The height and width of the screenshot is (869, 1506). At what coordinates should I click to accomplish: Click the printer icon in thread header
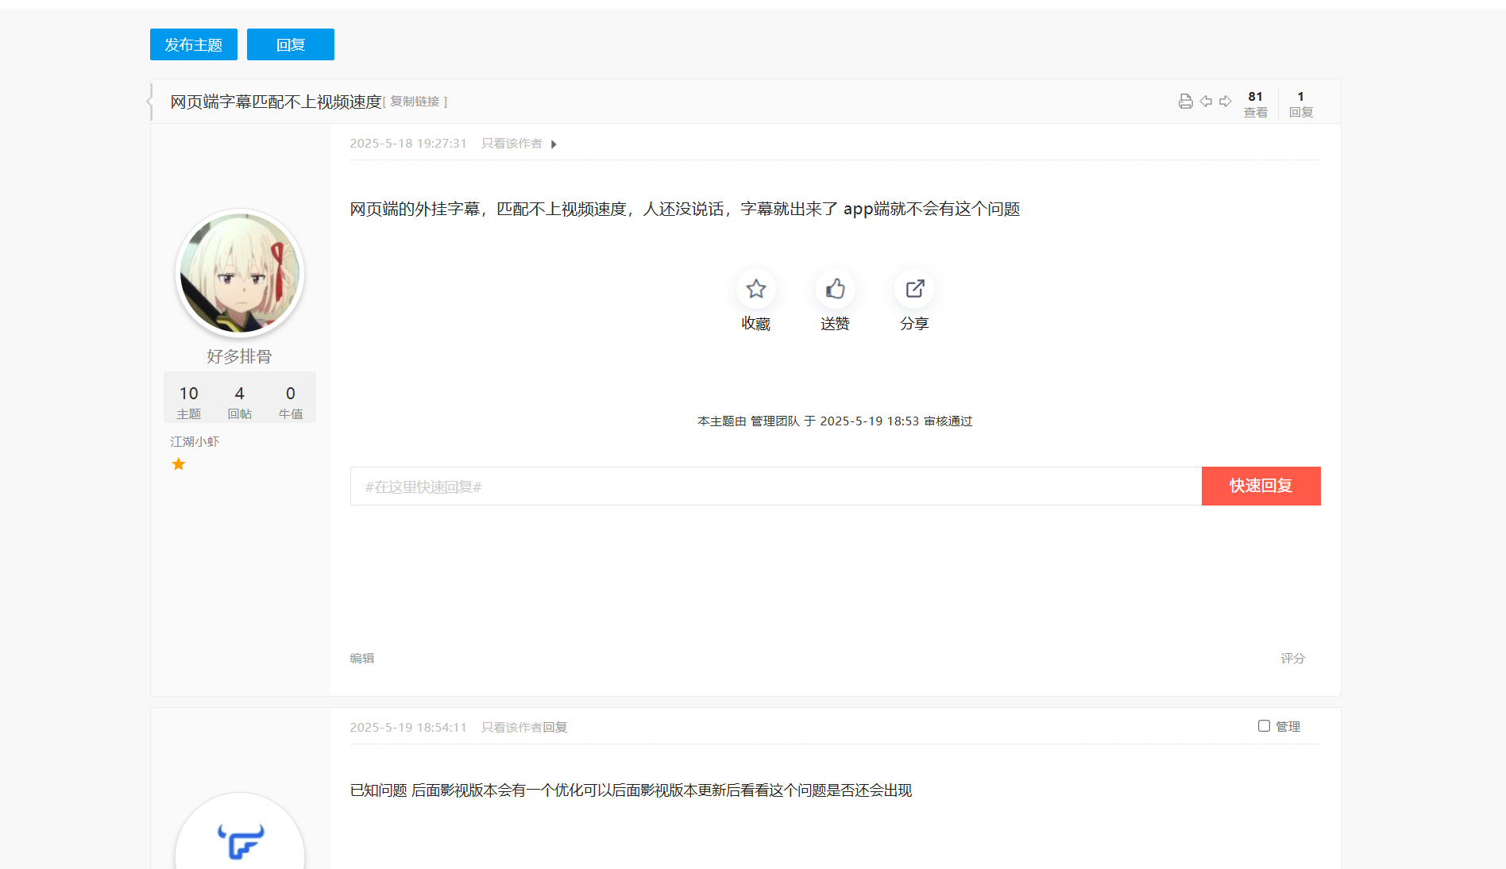tap(1185, 101)
